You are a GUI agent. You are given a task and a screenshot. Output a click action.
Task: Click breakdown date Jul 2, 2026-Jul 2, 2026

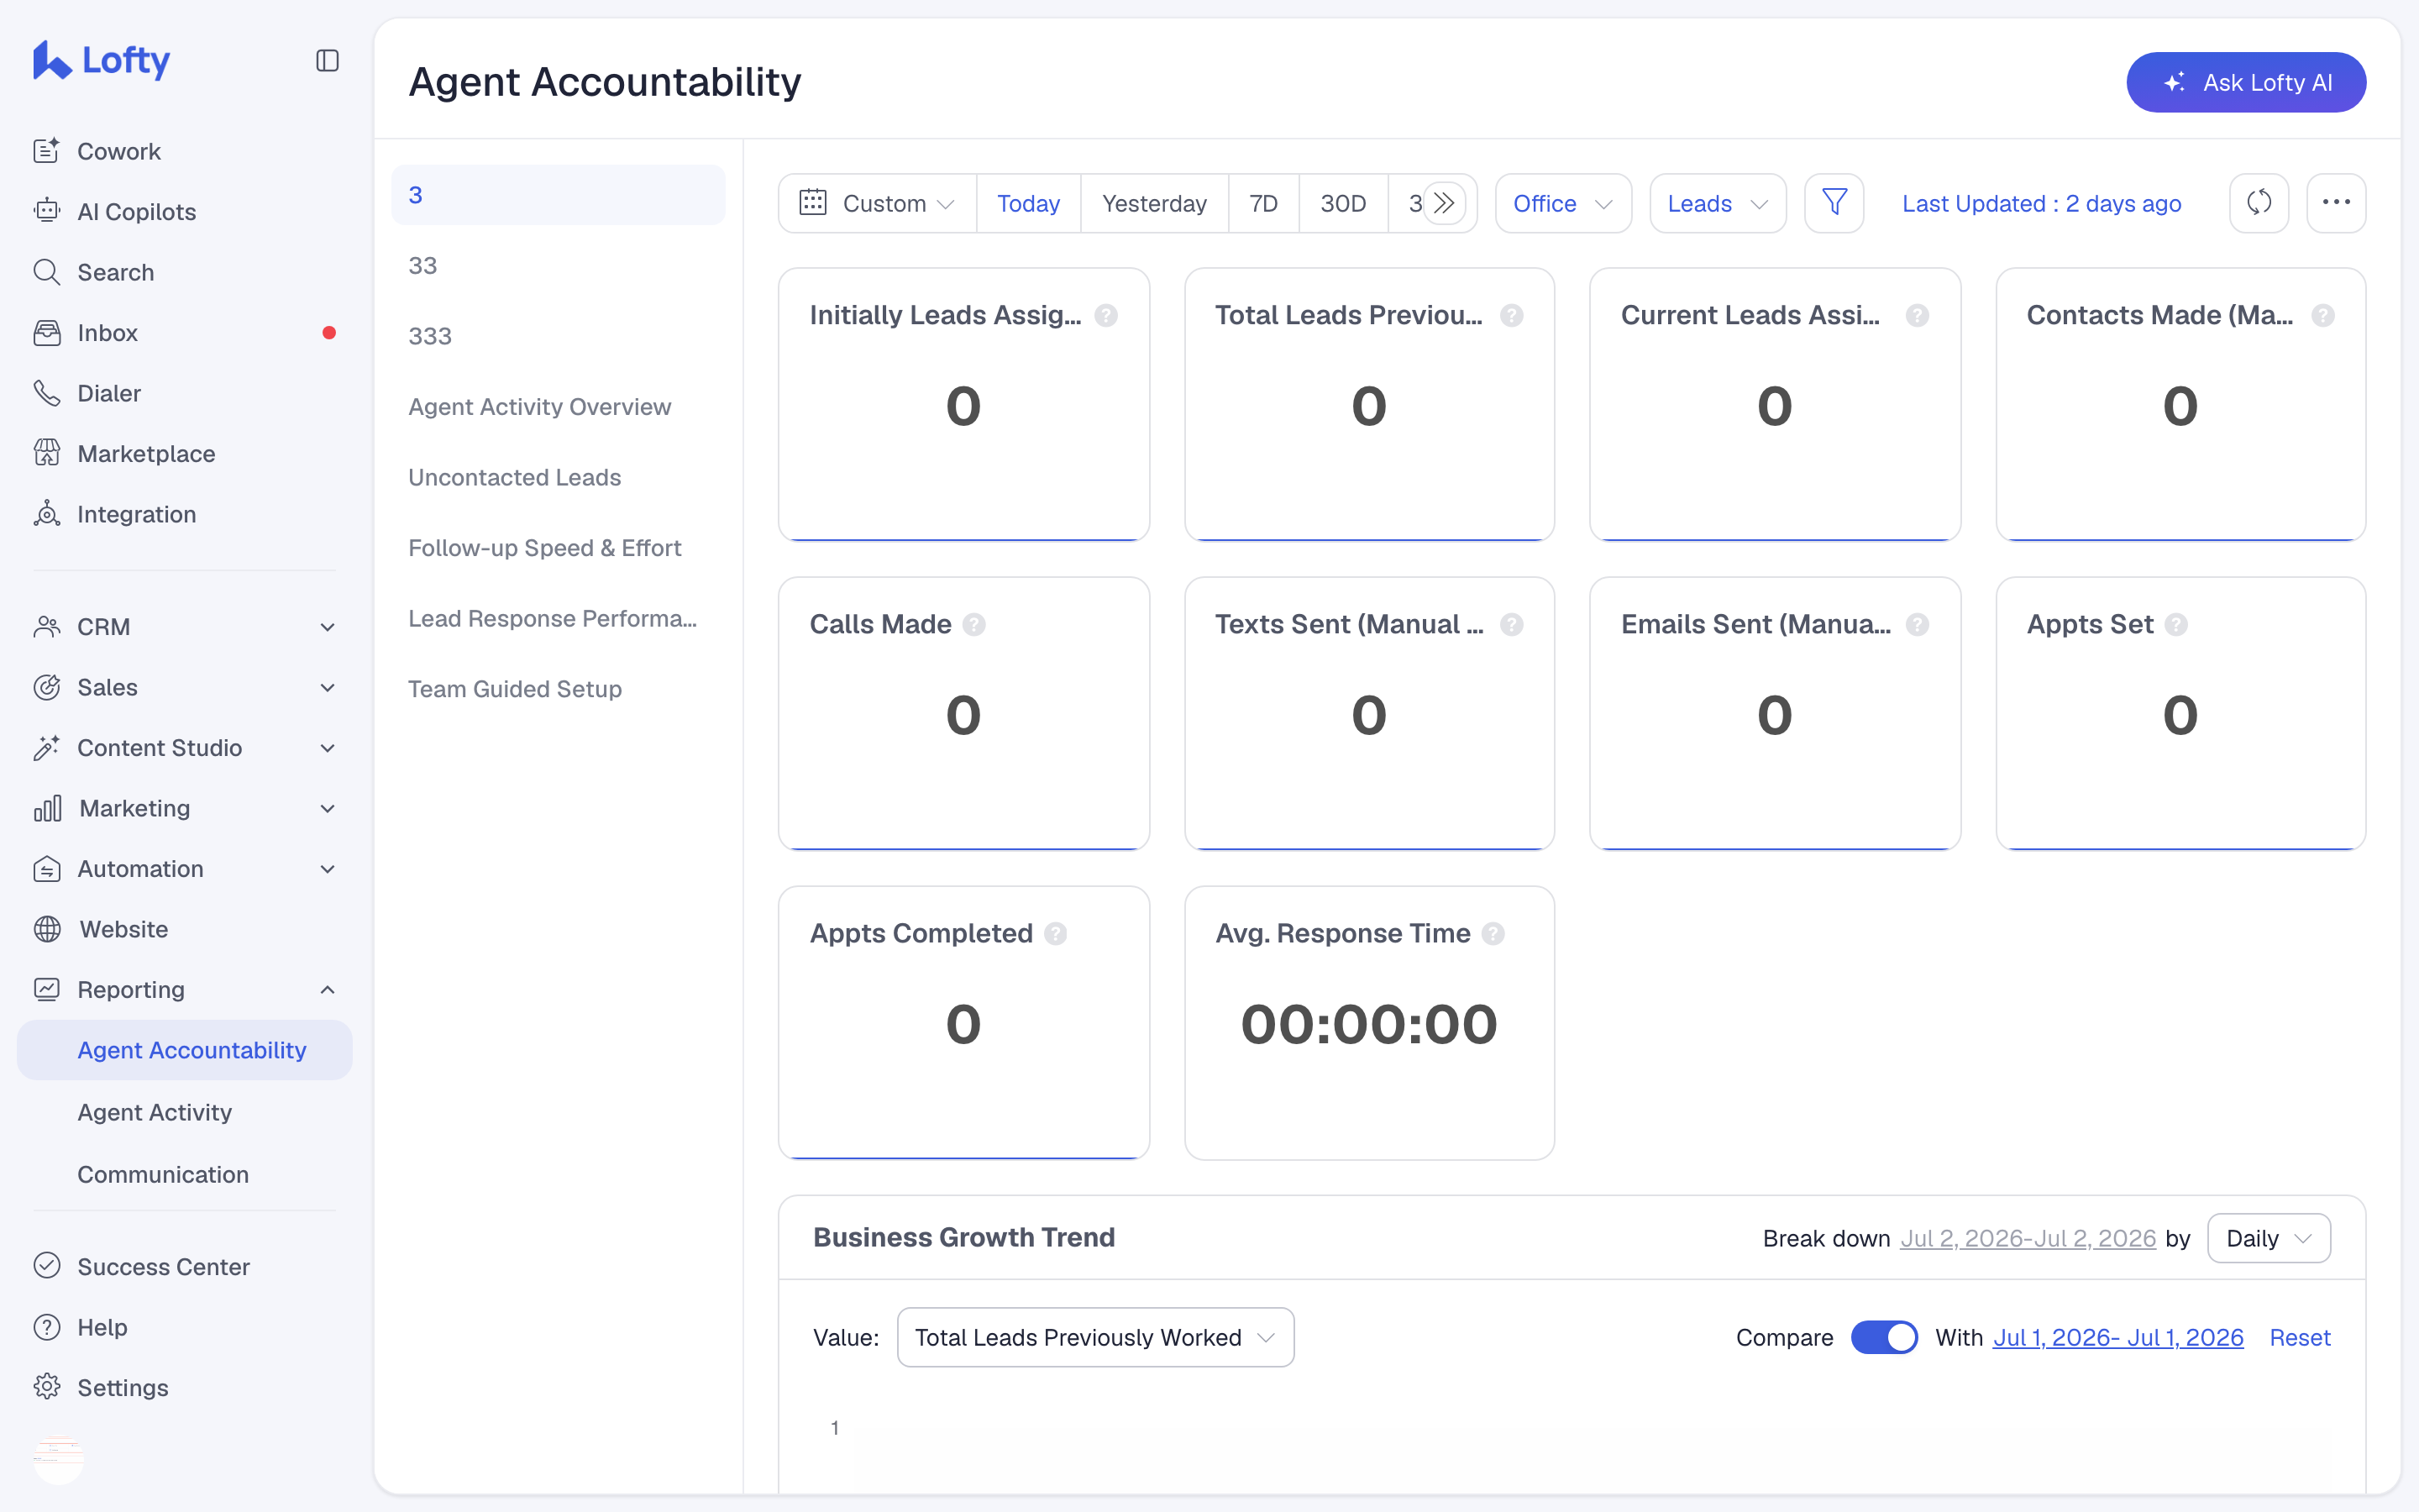2028,1238
